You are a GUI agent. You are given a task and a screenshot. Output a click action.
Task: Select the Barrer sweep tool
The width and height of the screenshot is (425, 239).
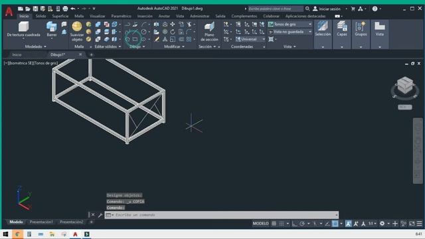[52, 29]
